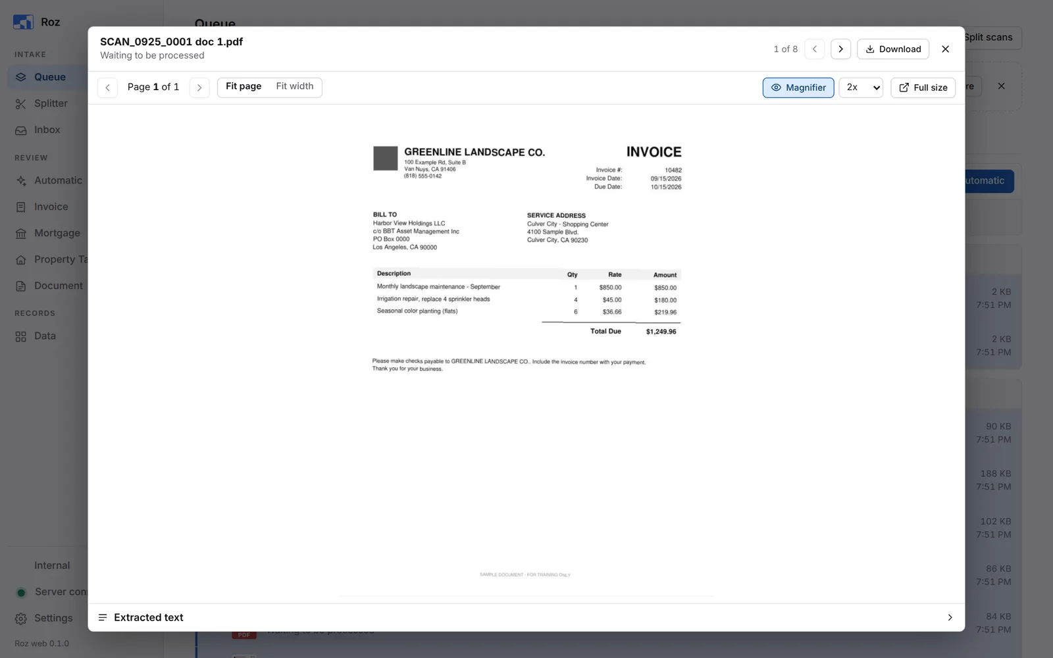
Task: Go to the previous document in the queue
Action: [815, 49]
